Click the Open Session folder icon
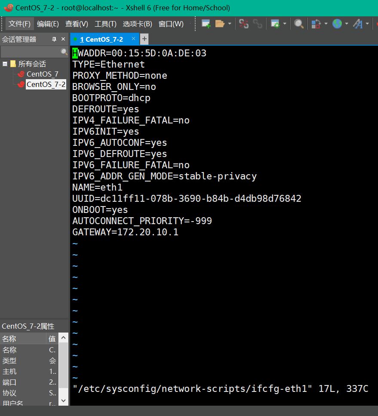Image resolution: width=378 pixels, height=416 pixels. point(220,24)
